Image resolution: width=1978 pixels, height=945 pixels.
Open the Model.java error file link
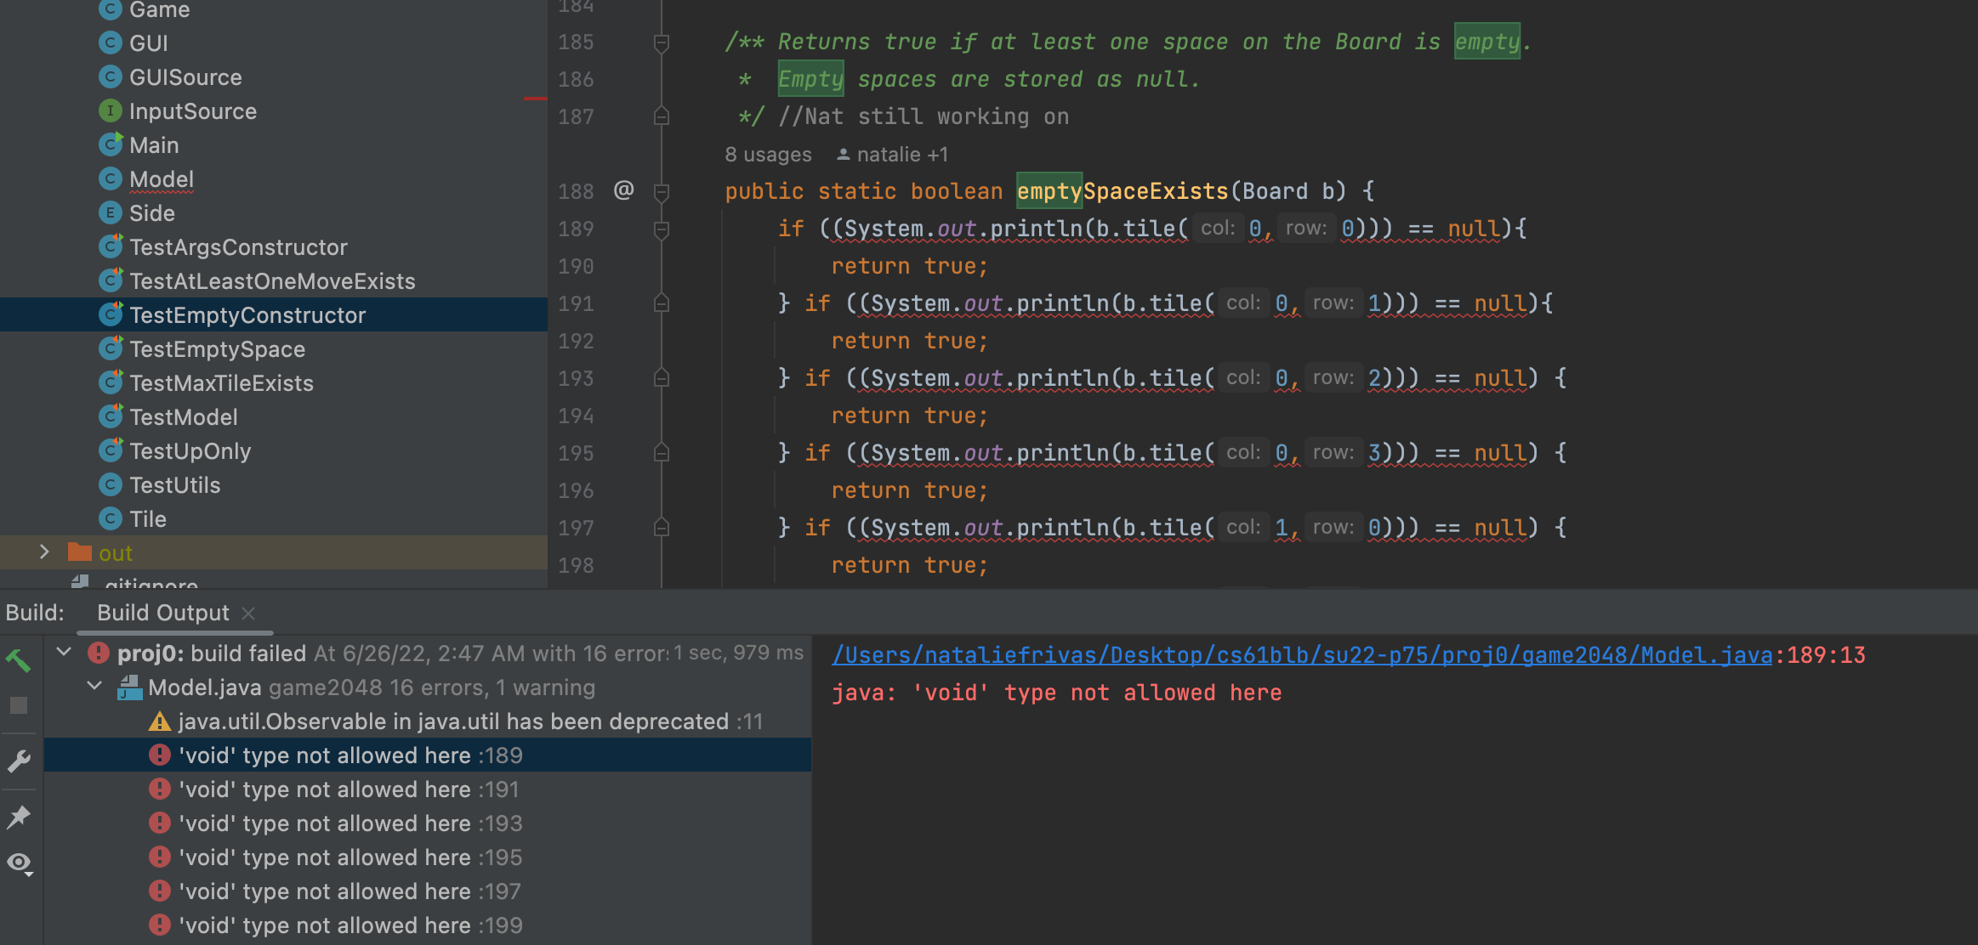point(1301,655)
